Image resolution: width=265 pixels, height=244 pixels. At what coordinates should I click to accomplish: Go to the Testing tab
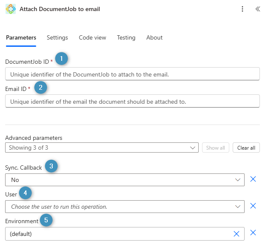pos(126,37)
